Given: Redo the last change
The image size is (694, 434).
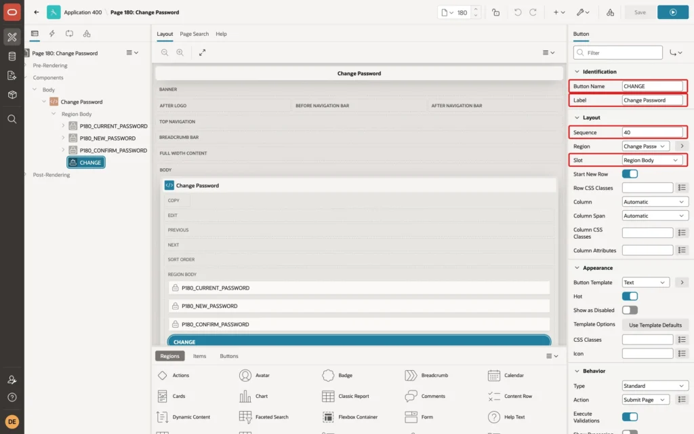Looking at the screenshot, I should click(533, 12).
